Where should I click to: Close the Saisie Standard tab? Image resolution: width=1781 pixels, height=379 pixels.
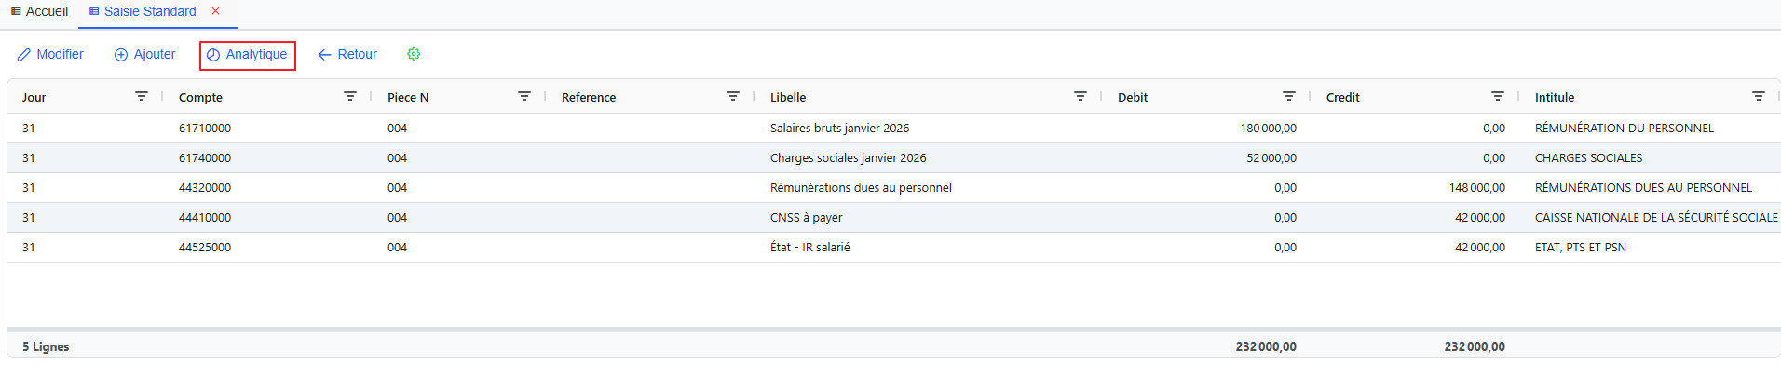[x=216, y=11]
